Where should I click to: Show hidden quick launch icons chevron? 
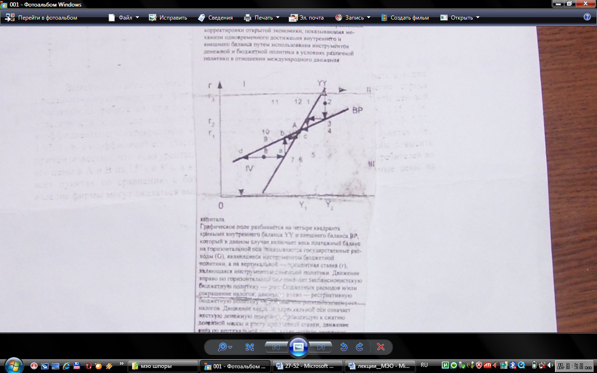(122, 364)
